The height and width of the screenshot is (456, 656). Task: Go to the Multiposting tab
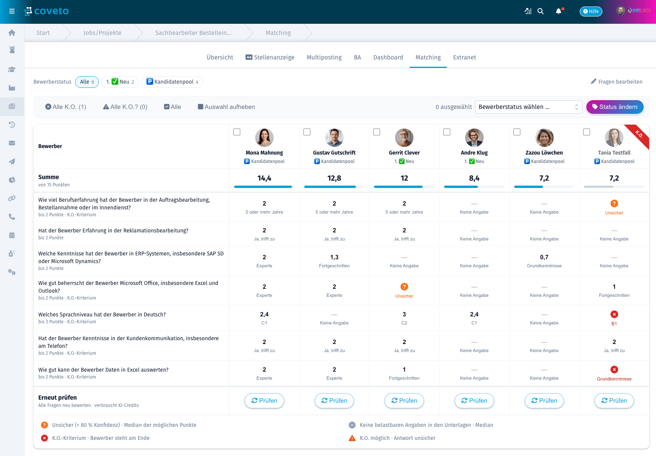point(324,58)
